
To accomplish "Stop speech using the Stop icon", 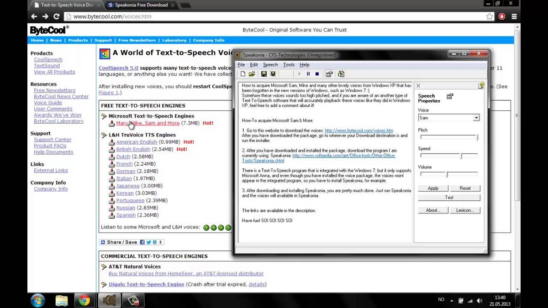I will (317, 73).
